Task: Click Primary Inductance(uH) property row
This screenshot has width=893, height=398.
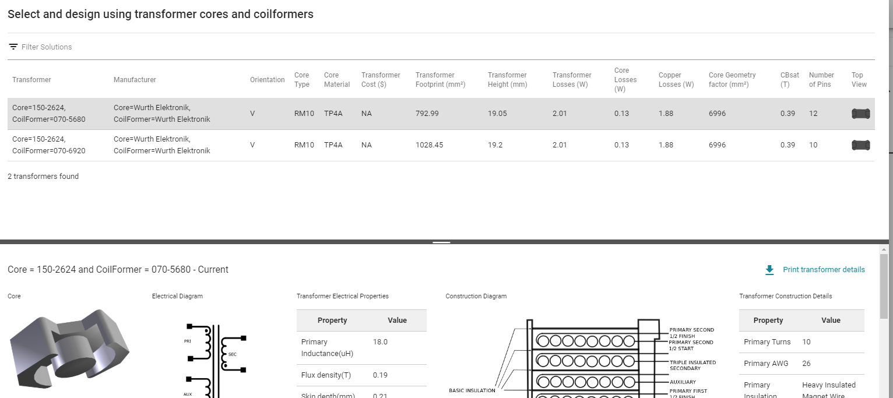Action: click(x=361, y=348)
